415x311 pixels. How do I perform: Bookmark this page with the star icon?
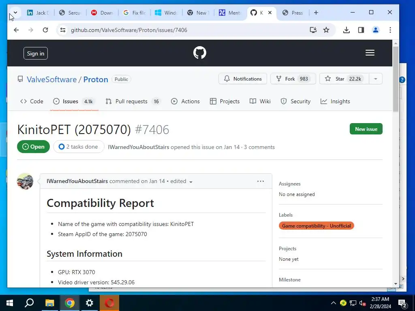(x=326, y=30)
